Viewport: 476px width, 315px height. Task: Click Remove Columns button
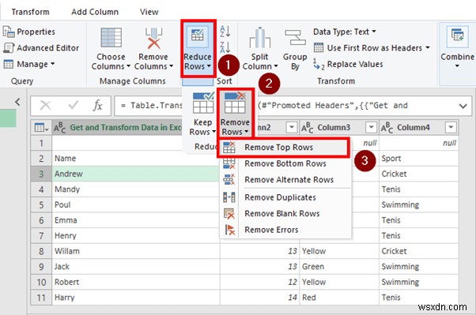click(153, 48)
